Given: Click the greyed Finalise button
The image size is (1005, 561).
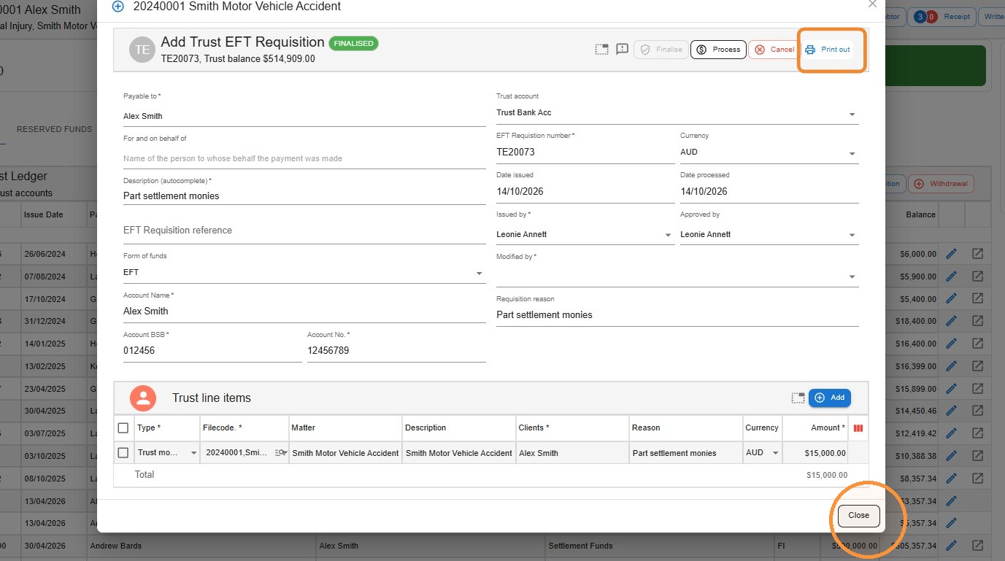Looking at the screenshot, I should coord(661,50).
